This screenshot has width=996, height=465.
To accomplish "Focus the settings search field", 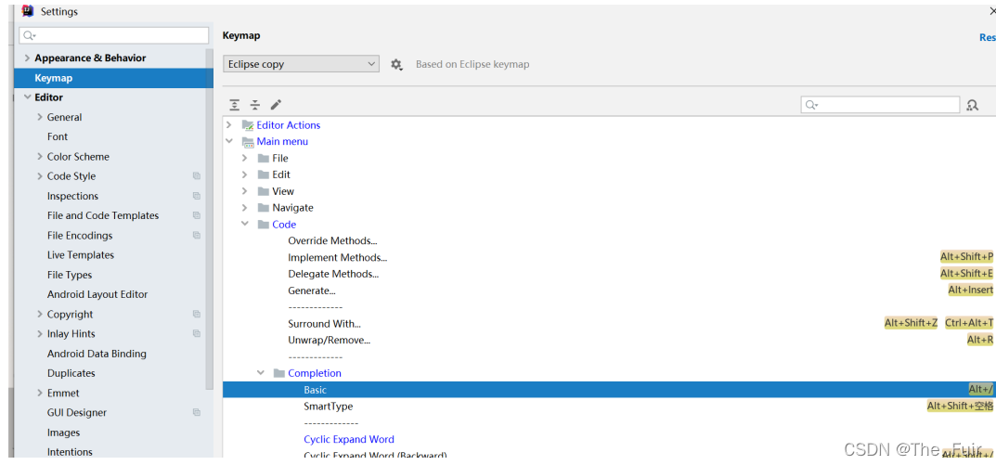I will (x=114, y=35).
